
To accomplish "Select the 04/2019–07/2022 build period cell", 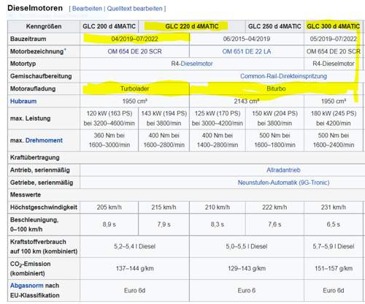I will pyautogui.click(x=134, y=39).
